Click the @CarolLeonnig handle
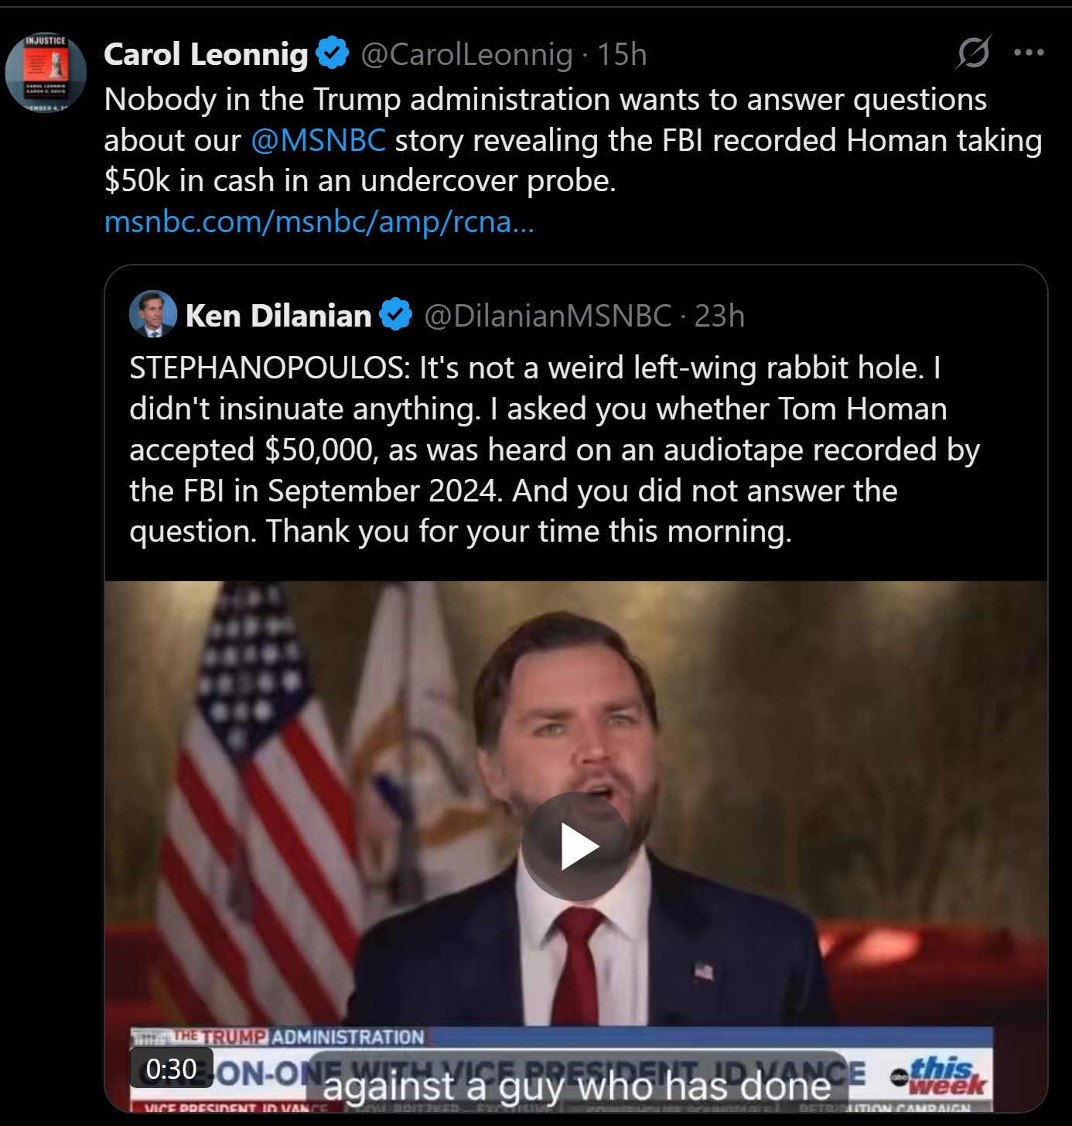 tap(466, 54)
